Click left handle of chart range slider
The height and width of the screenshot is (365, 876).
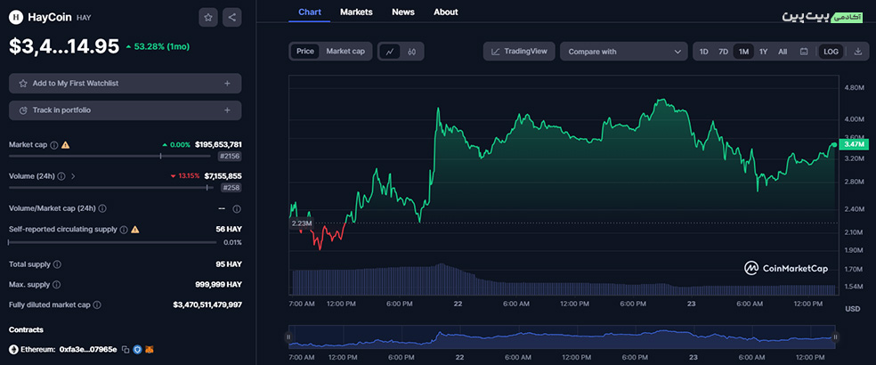pos(288,337)
